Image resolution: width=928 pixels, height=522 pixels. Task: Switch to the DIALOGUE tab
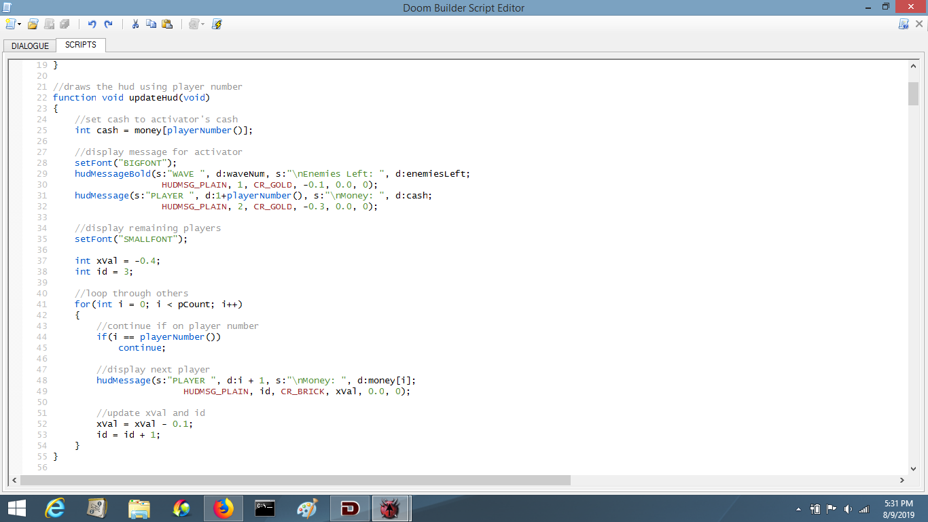(31, 46)
